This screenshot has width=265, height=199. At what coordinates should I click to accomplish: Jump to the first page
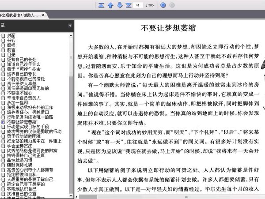pos(101,5)
